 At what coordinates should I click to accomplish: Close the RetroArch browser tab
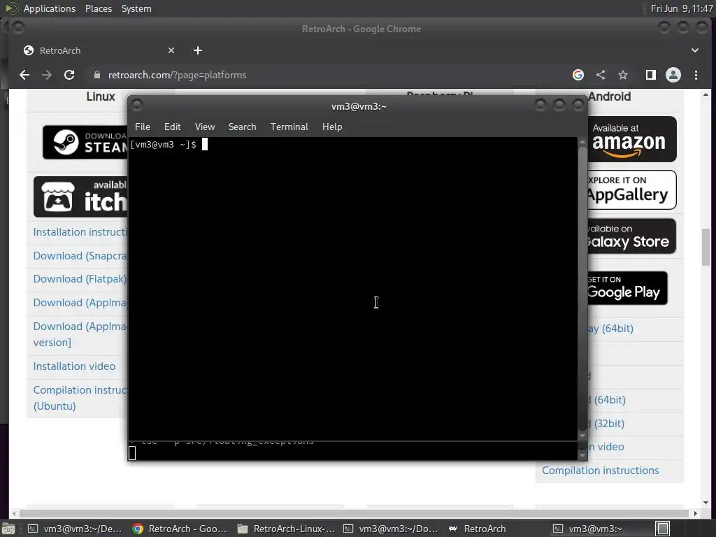click(x=171, y=50)
